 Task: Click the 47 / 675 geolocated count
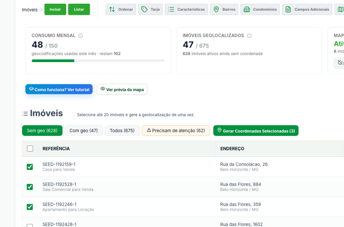[x=196, y=45]
